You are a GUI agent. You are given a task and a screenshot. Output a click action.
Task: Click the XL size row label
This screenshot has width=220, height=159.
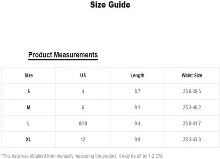[29, 139]
